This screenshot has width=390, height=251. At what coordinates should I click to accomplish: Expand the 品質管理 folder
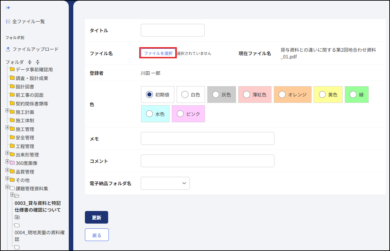(x=7, y=170)
